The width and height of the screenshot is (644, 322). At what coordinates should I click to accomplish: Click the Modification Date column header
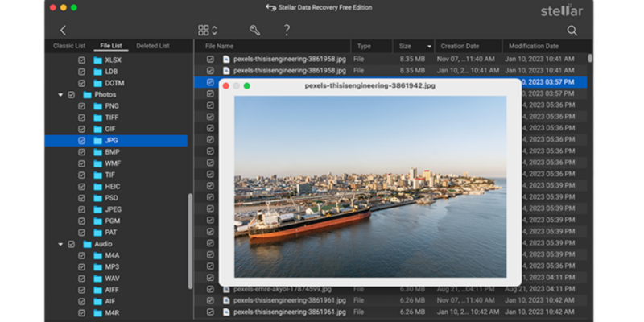535,46
